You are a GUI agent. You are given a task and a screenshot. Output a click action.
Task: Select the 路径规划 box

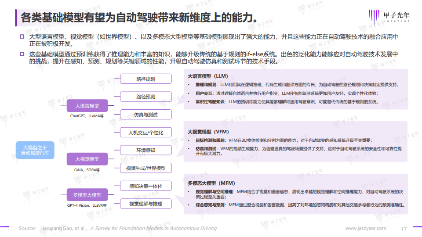point(146,79)
